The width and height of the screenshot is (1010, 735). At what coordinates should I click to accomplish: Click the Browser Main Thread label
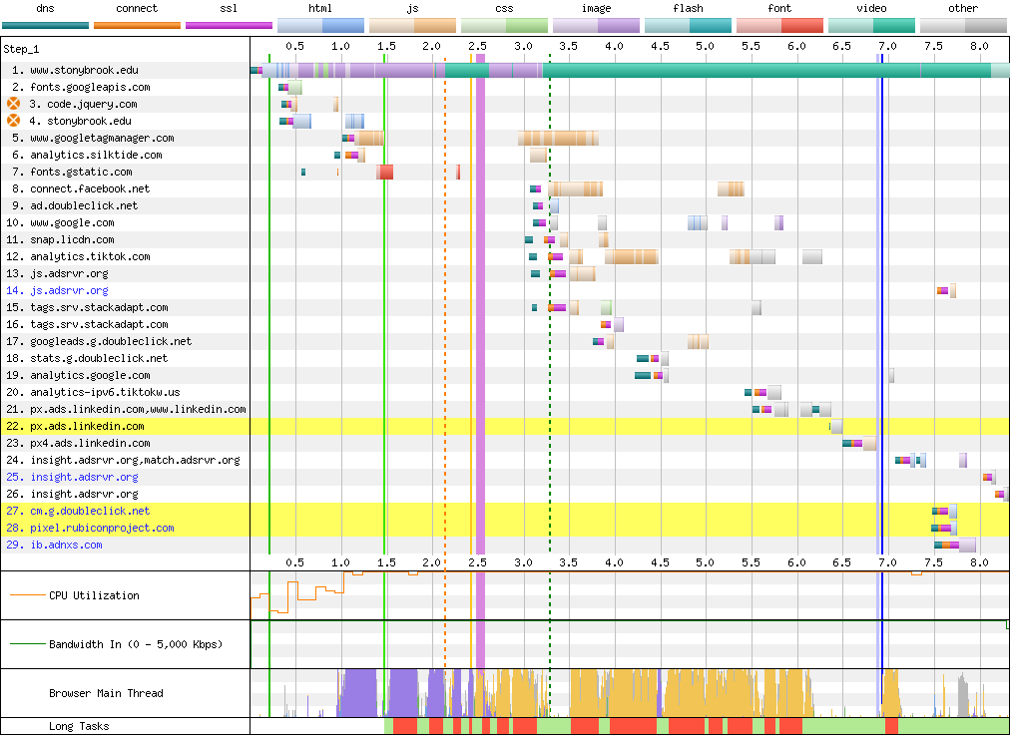click(x=106, y=693)
